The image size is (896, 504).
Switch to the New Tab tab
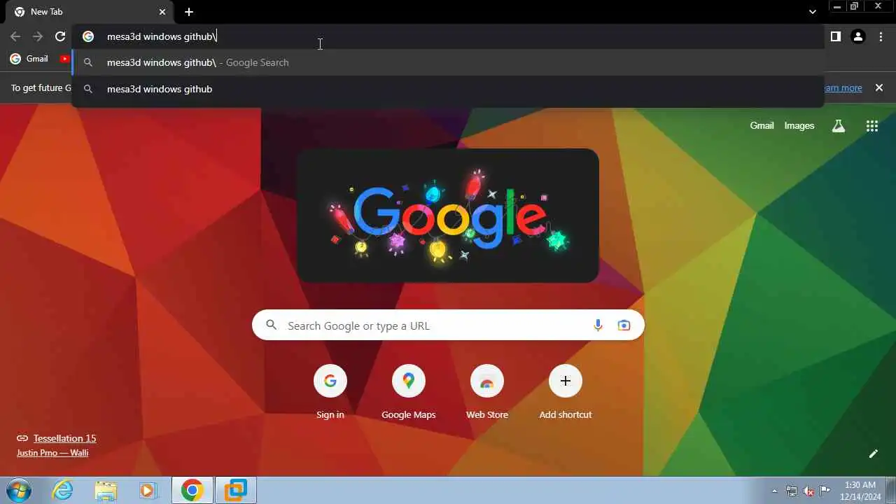[x=90, y=12]
